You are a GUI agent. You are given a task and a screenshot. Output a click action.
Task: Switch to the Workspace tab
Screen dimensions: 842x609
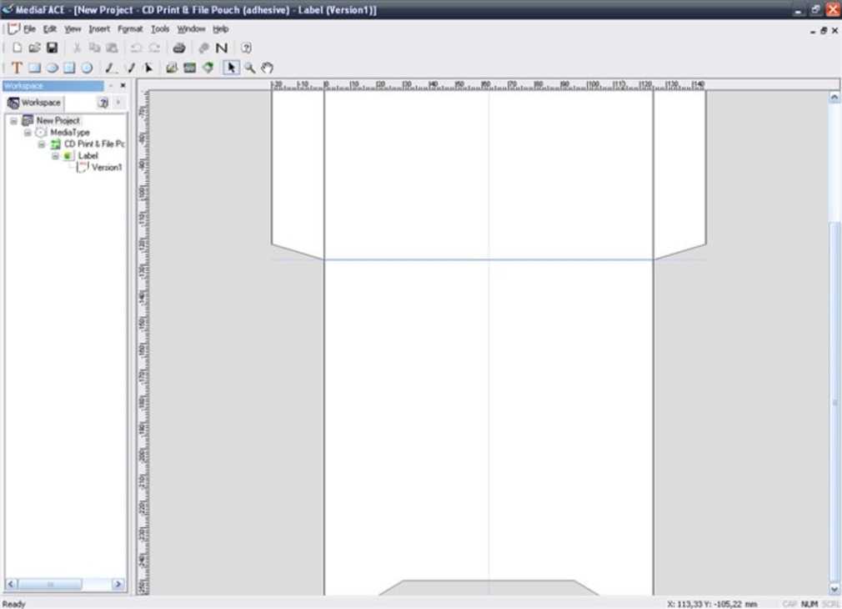coord(35,103)
